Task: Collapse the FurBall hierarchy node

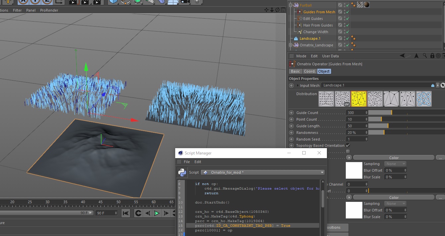Action: point(291,5)
